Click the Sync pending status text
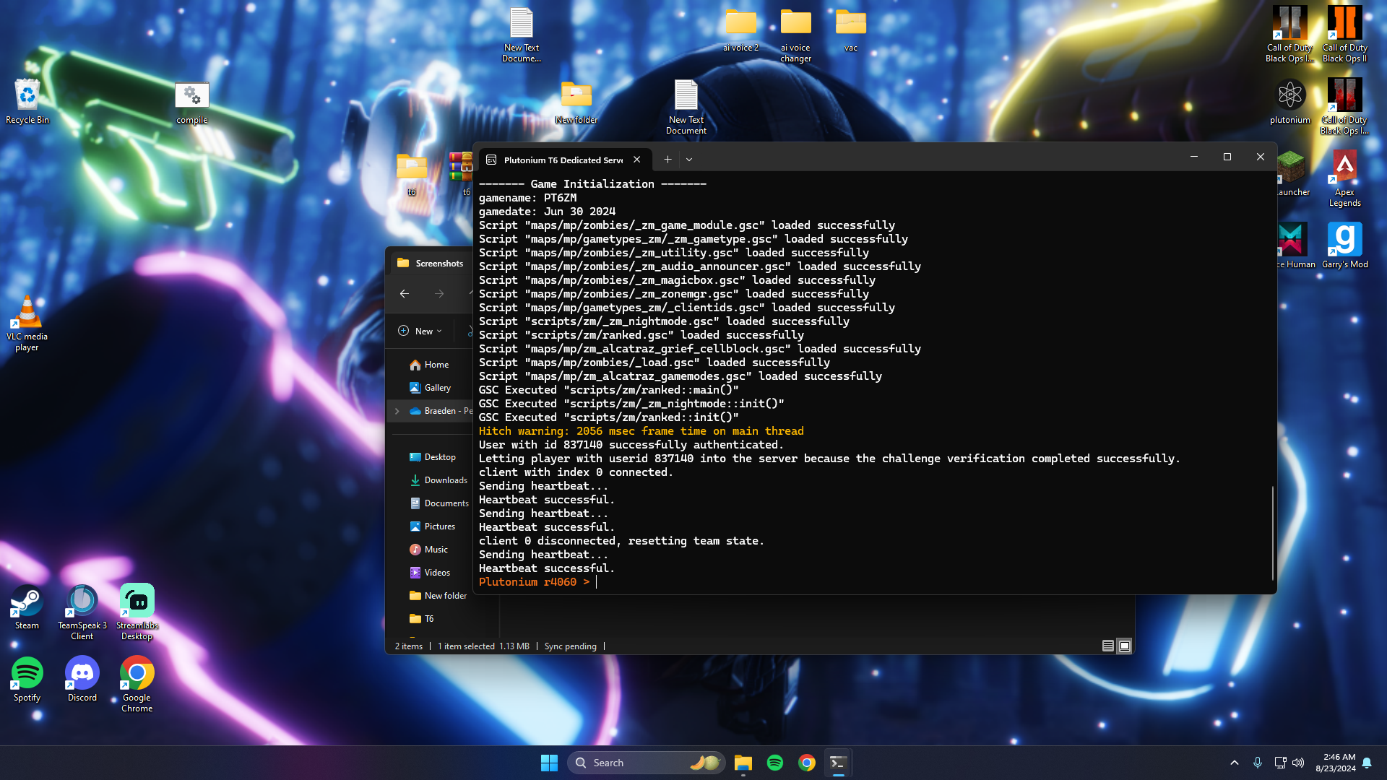This screenshot has height=780, width=1387. point(570,646)
